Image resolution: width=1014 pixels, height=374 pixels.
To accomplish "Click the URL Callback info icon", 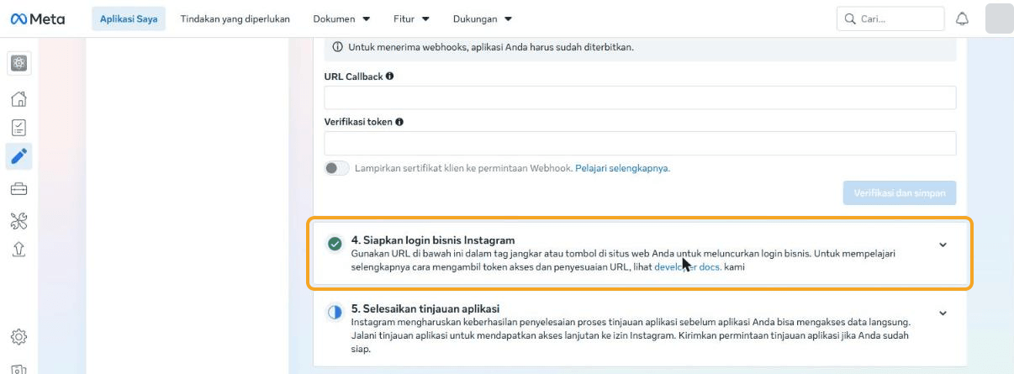I will click(x=389, y=76).
